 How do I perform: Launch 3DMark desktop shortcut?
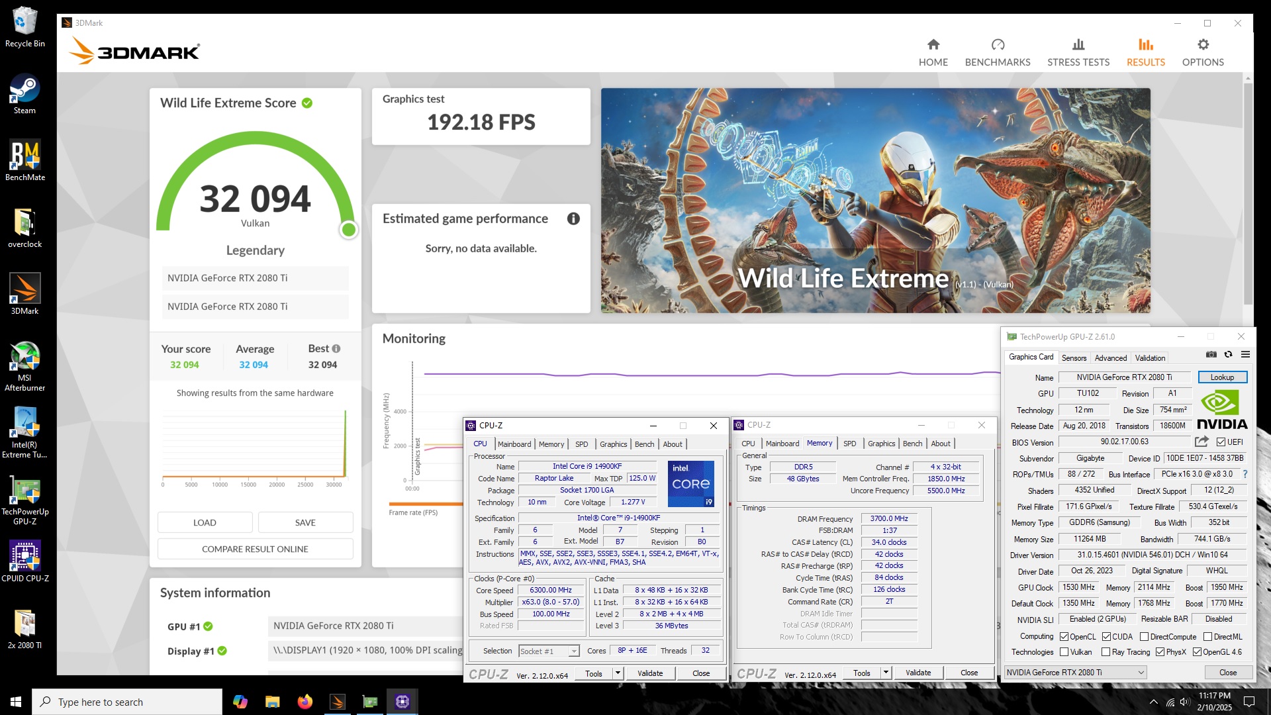click(24, 294)
